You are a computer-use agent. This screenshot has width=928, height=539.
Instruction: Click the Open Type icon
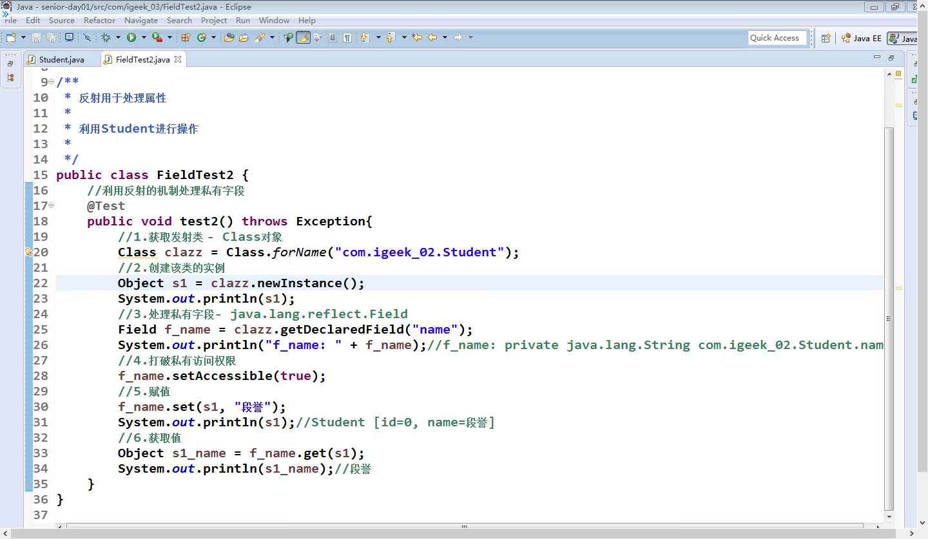pyautogui.click(x=229, y=37)
